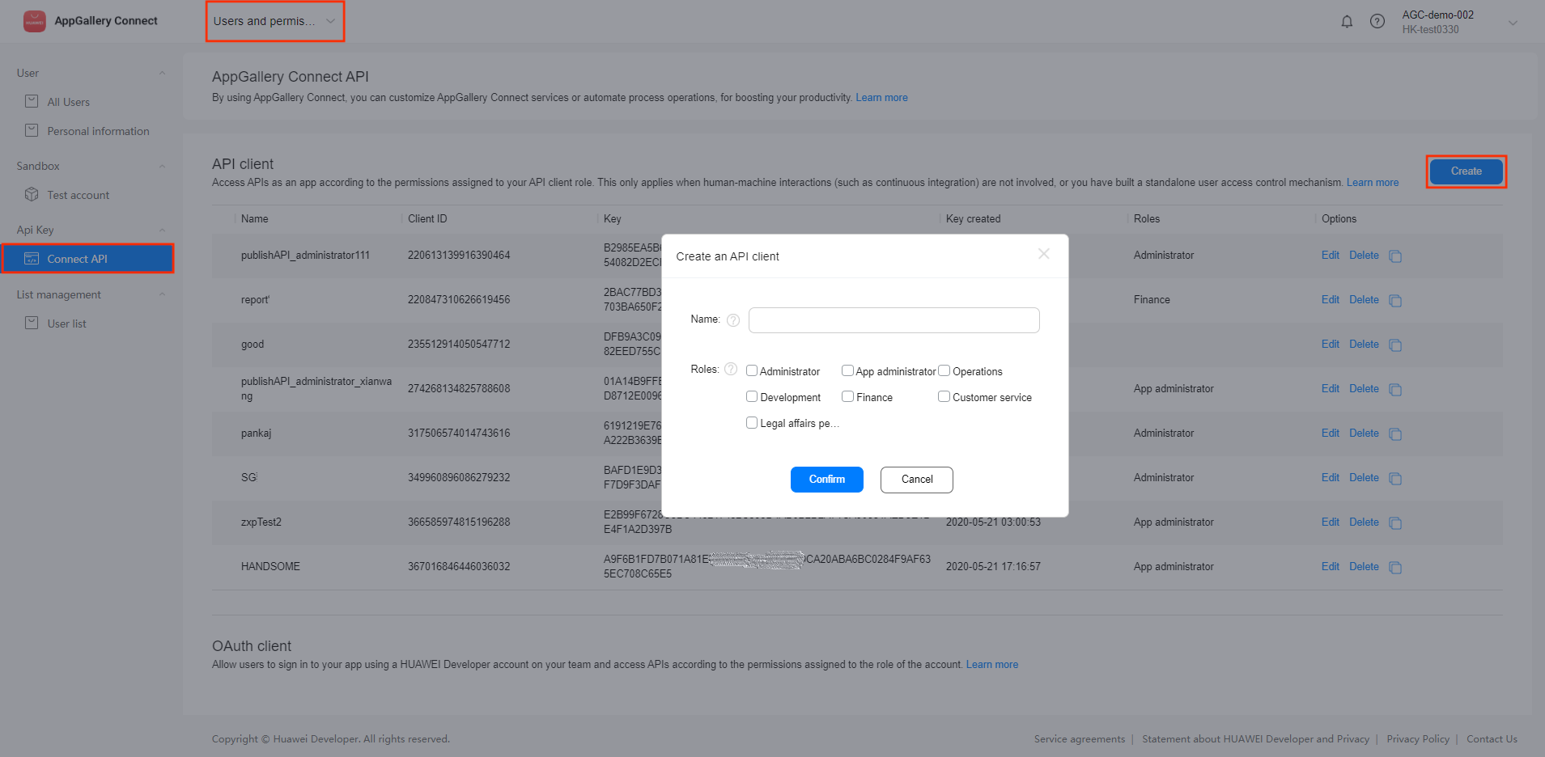Open Personal information in sidebar

[98, 131]
